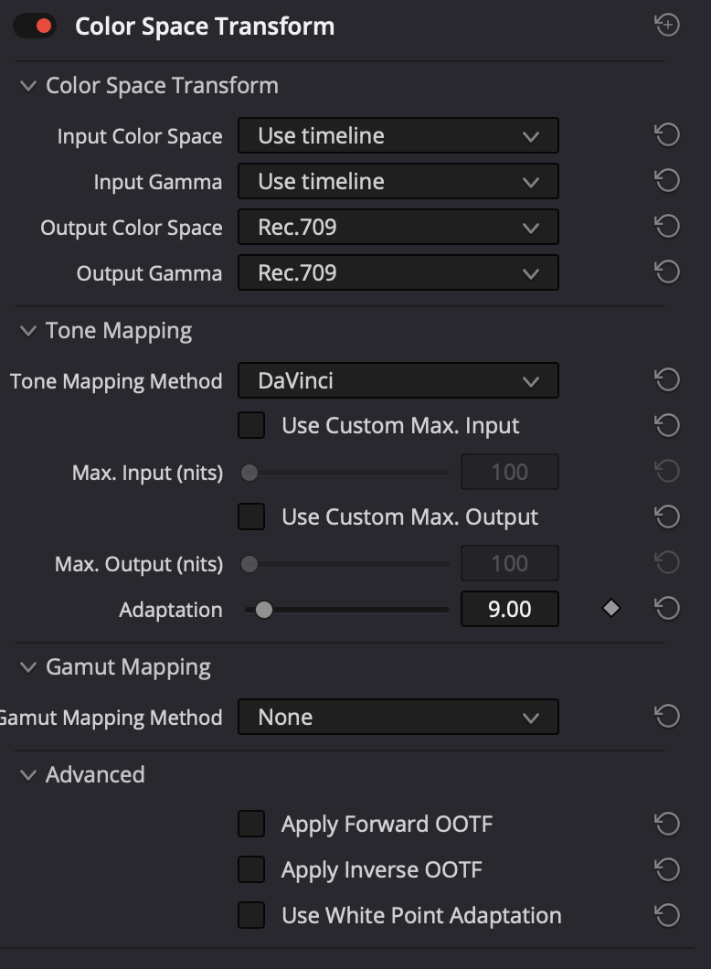Reset the Input Color Space setting
The image size is (711, 969).
click(x=667, y=134)
